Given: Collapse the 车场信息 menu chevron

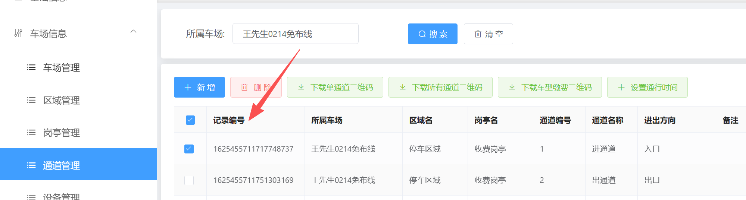Looking at the screenshot, I should pyautogui.click(x=133, y=32).
